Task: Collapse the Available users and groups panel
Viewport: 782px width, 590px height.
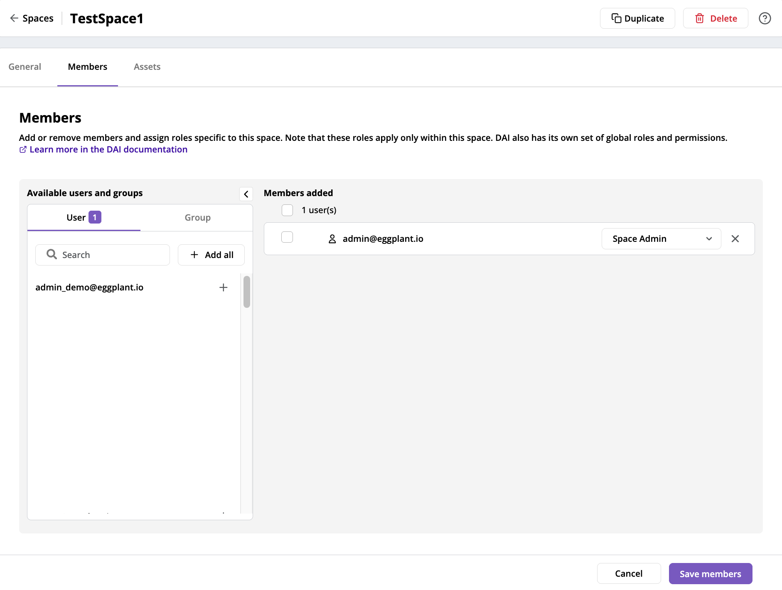Action: coord(246,194)
